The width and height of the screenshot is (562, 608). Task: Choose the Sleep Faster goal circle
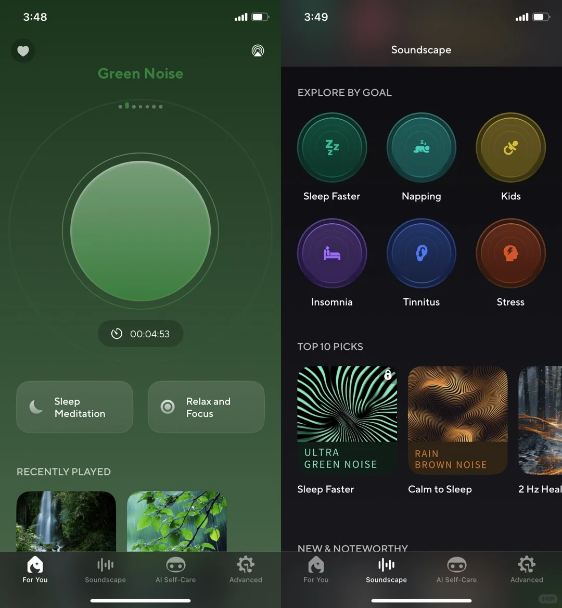coord(332,147)
